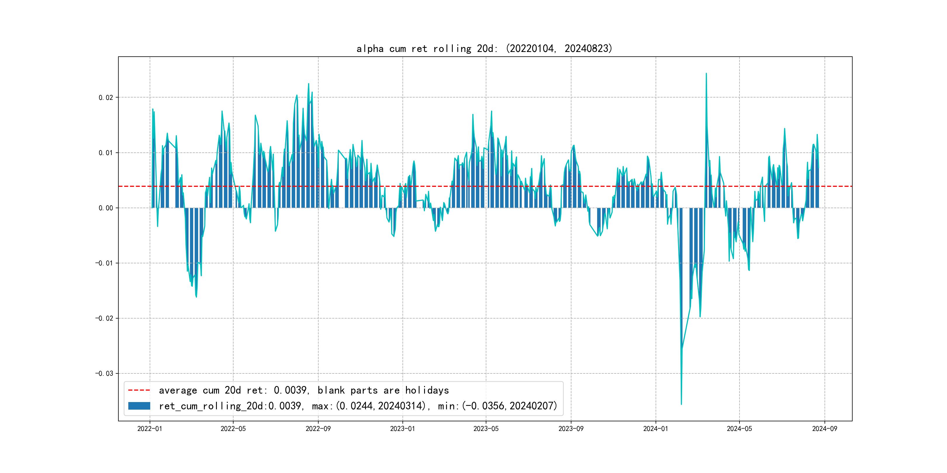Click the 2022-09 x-axis tick label
The height and width of the screenshot is (473, 947).
[318, 429]
